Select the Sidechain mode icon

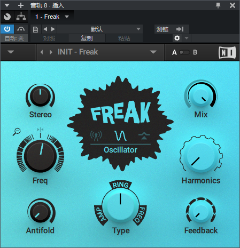pyautogui.click(x=144, y=135)
